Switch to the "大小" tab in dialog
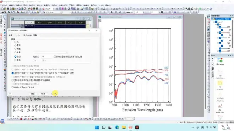Viewport: 234px width, 131px height. coord(18,35)
